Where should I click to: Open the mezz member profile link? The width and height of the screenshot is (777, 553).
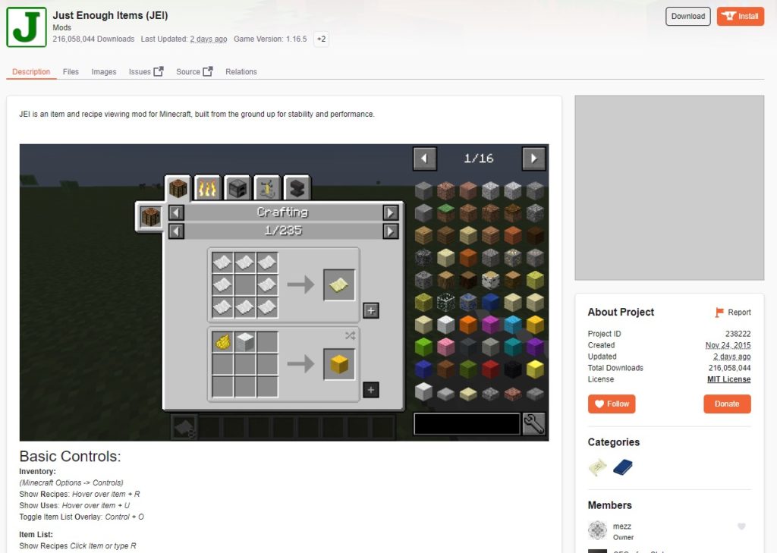click(622, 526)
